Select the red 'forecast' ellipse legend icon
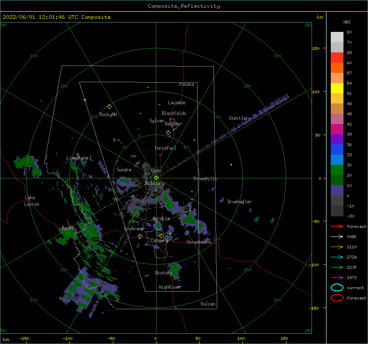Viewport: 368px width, 344px height. point(337,298)
